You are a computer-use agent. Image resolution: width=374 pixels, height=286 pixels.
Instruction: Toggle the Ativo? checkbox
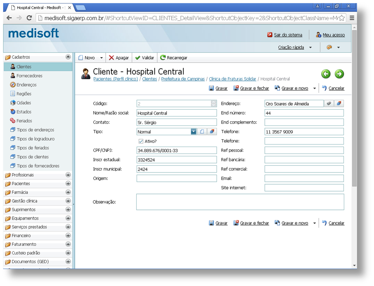tap(141, 141)
